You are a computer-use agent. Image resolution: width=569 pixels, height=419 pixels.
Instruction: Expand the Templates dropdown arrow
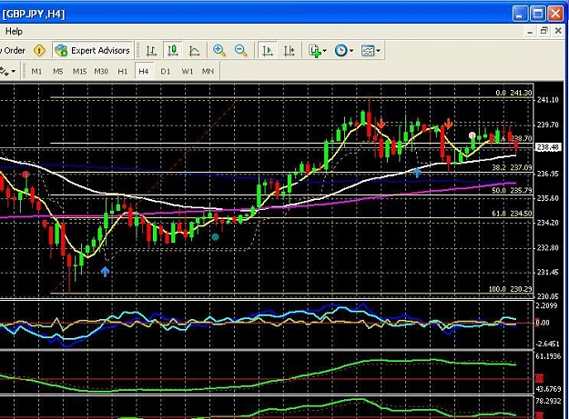(x=378, y=51)
